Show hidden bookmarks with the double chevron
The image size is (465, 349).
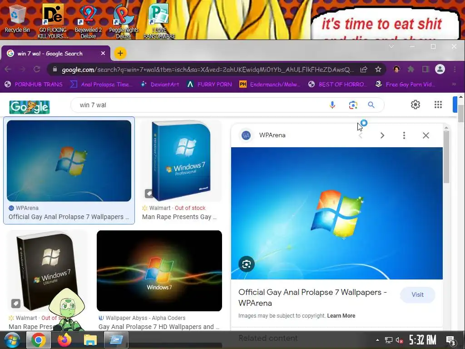tap(454, 84)
